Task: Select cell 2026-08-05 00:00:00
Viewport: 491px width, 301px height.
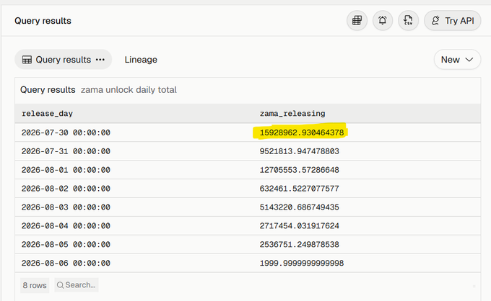Action: click(x=66, y=245)
